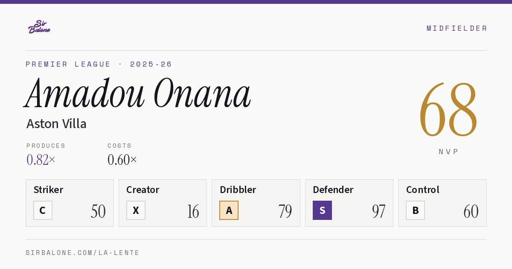Click the Costs 0.60× value
Viewport: 512px width, 269px height.
click(122, 160)
